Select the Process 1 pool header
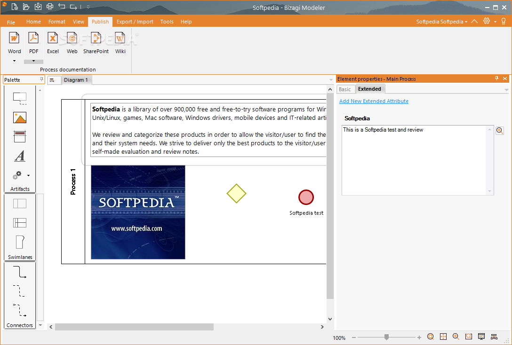Viewport: 512px width, 345px height. tap(73, 181)
